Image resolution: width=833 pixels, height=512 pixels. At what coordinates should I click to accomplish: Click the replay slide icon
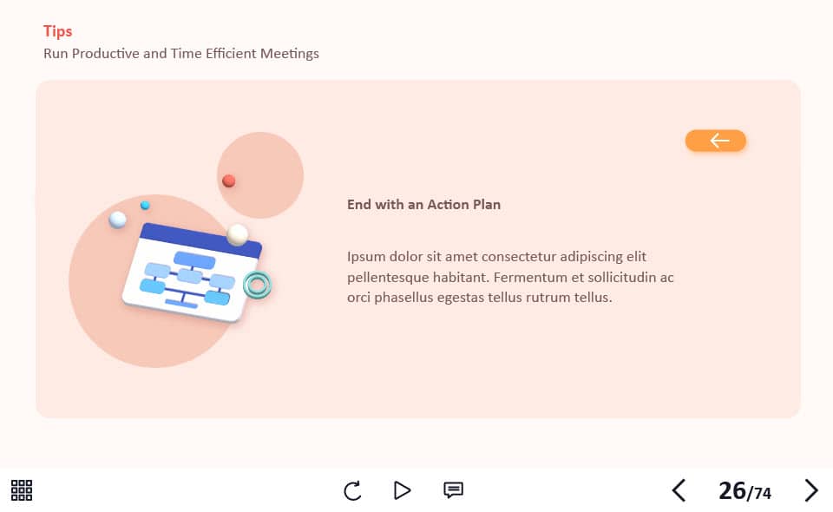(x=352, y=491)
